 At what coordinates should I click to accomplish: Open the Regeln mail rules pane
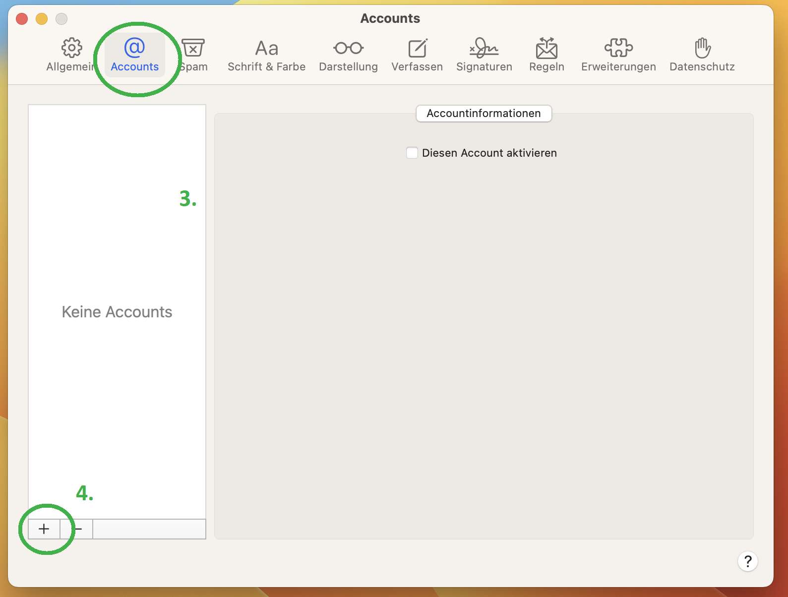click(x=546, y=55)
